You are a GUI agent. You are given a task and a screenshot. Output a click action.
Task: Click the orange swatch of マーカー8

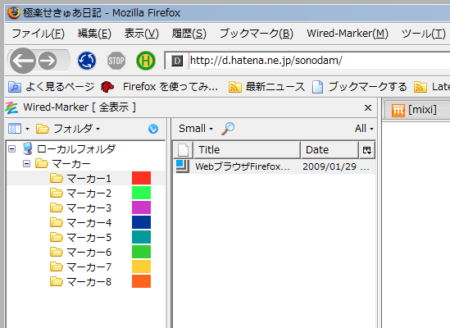(x=141, y=281)
